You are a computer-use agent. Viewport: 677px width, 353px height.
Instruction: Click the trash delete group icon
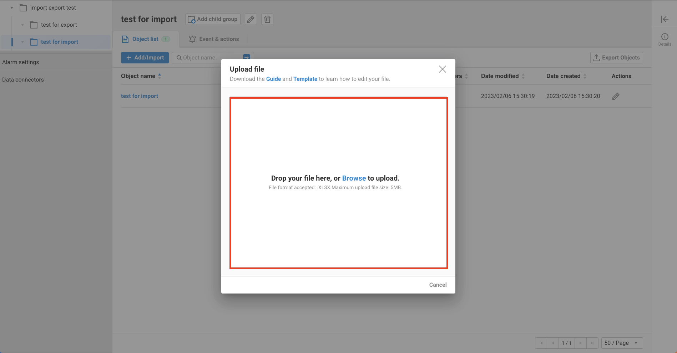267,19
